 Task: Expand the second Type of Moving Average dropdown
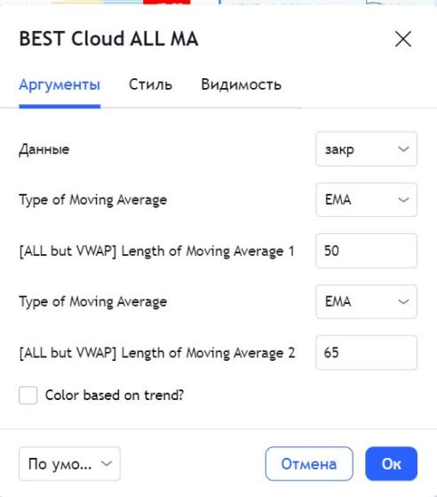[366, 301]
